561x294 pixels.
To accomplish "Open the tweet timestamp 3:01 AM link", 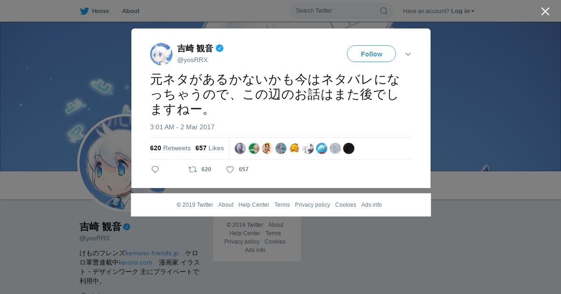I will pos(182,127).
